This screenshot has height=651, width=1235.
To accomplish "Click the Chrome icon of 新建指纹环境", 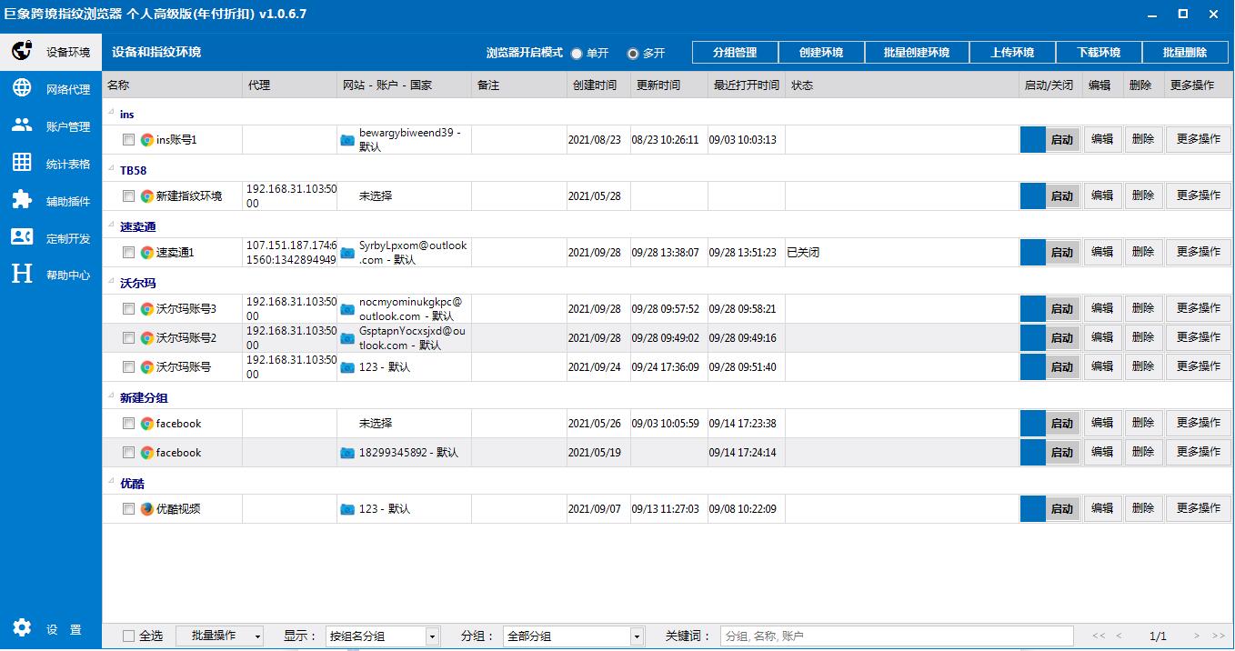I will (x=147, y=196).
